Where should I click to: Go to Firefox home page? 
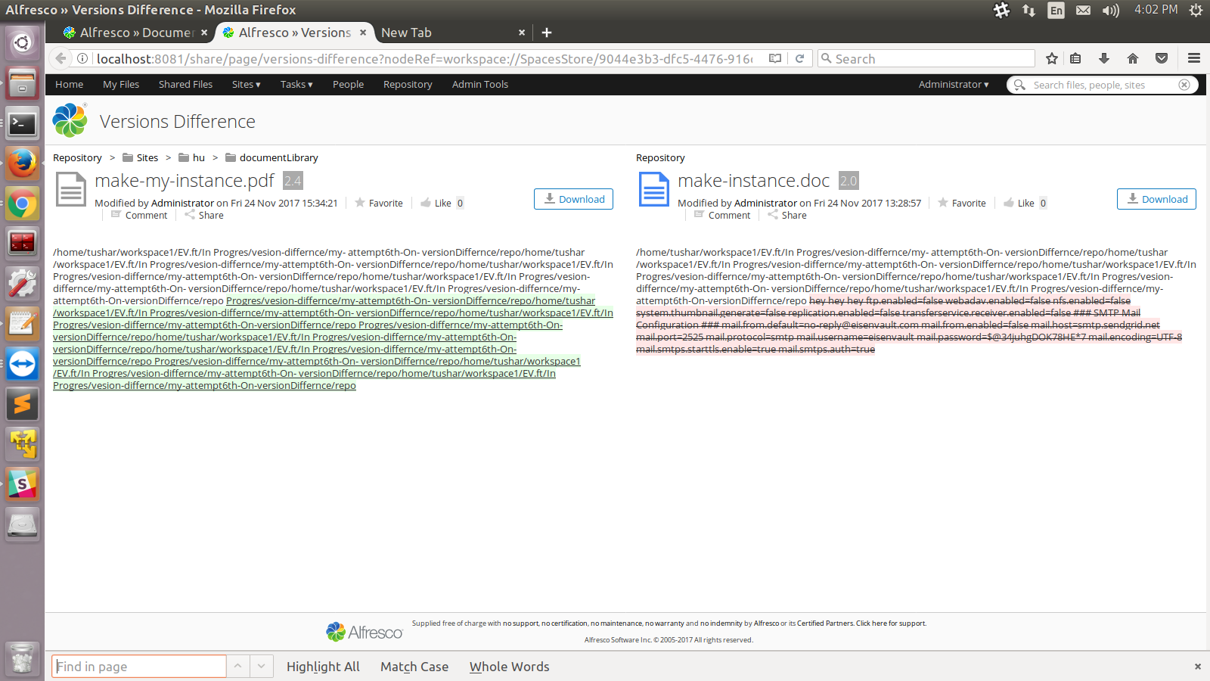click(x=1133, y=58)
